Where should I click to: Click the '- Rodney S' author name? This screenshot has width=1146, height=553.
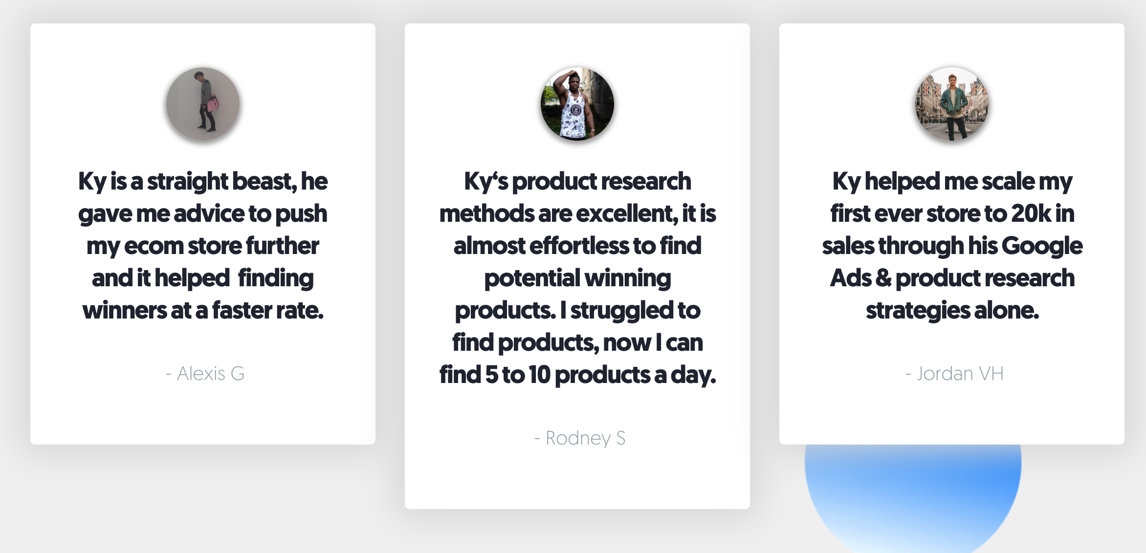point(579,438)
